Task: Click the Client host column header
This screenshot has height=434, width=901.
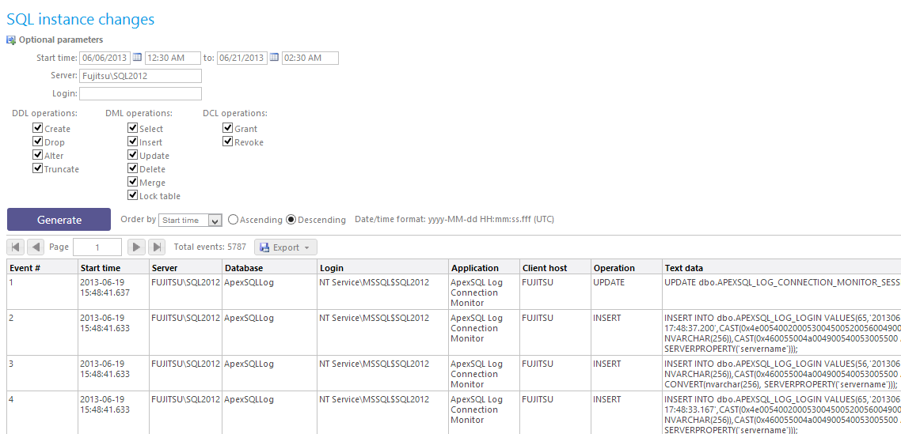Action: pyautogui.click(x=555, y=267)
